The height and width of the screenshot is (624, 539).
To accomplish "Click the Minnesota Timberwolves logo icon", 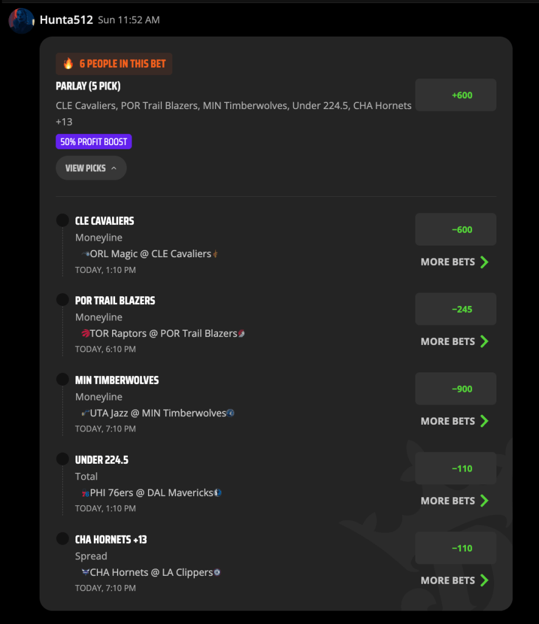I will coord(231,413).
